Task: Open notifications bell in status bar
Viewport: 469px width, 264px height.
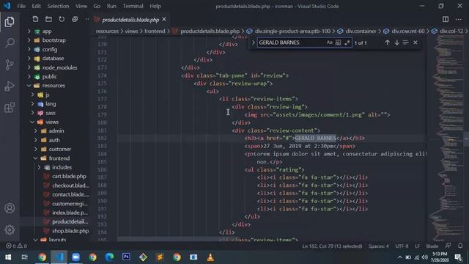Action: pyautogui.click(x=460, y=246)
